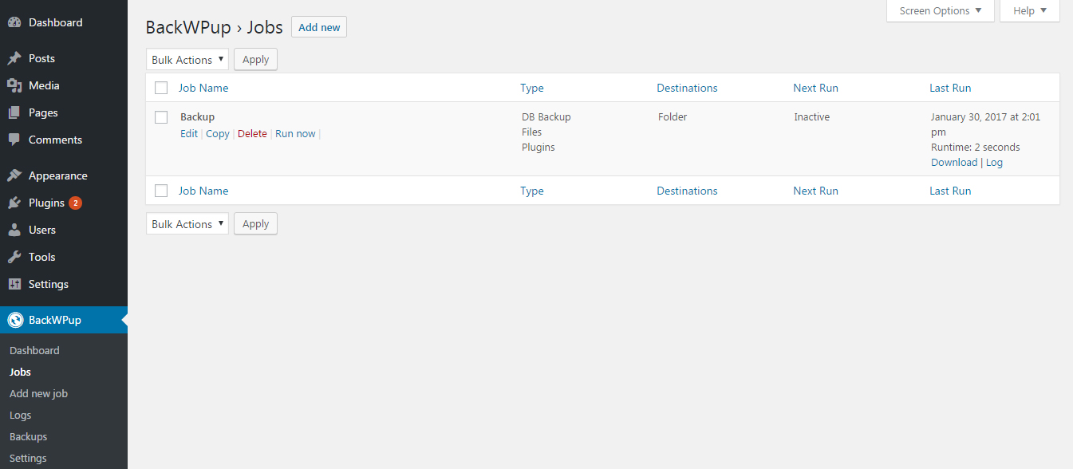Click the Plugins update count badge
The width and height of the screenshot is (1073, 469).
tap(75, 203)
